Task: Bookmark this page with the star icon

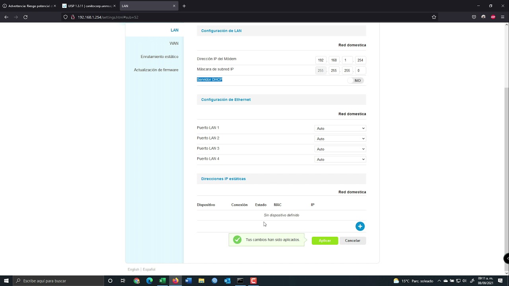Action: [x=434, y=17]
